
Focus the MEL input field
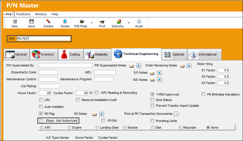[x=105, y=72]
